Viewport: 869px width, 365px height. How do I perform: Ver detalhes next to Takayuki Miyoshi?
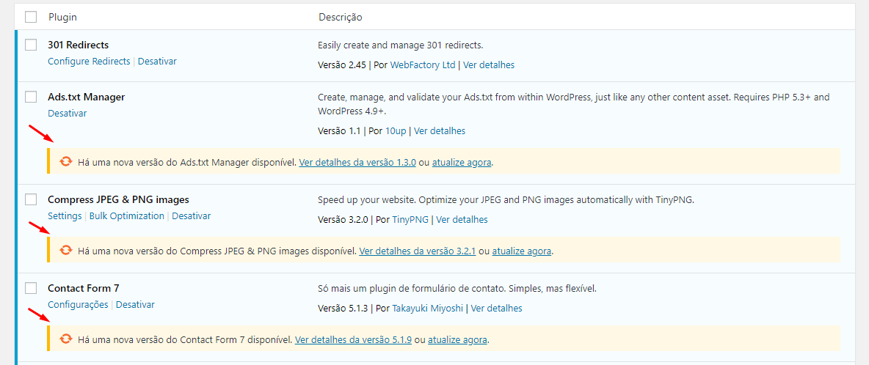pyautogui.click(x=497, y=308)
